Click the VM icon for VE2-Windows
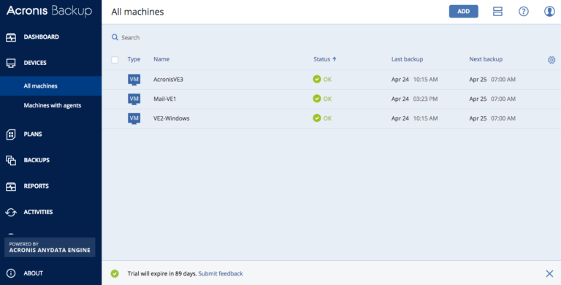The image size is (561, 285). pyautogui.click(x=134, y=118)
